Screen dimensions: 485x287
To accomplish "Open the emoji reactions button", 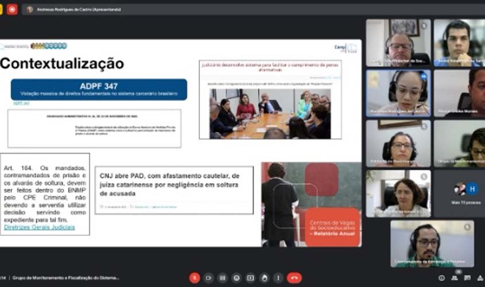I will click(236, 278).
